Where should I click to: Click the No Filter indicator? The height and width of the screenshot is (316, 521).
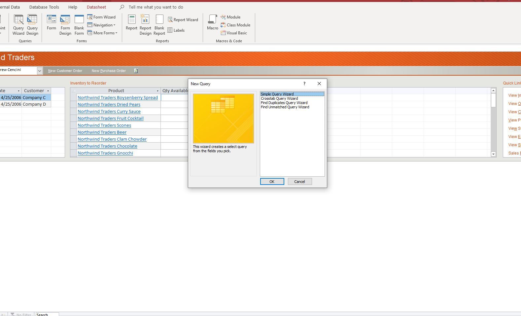[x=21, y=314]
